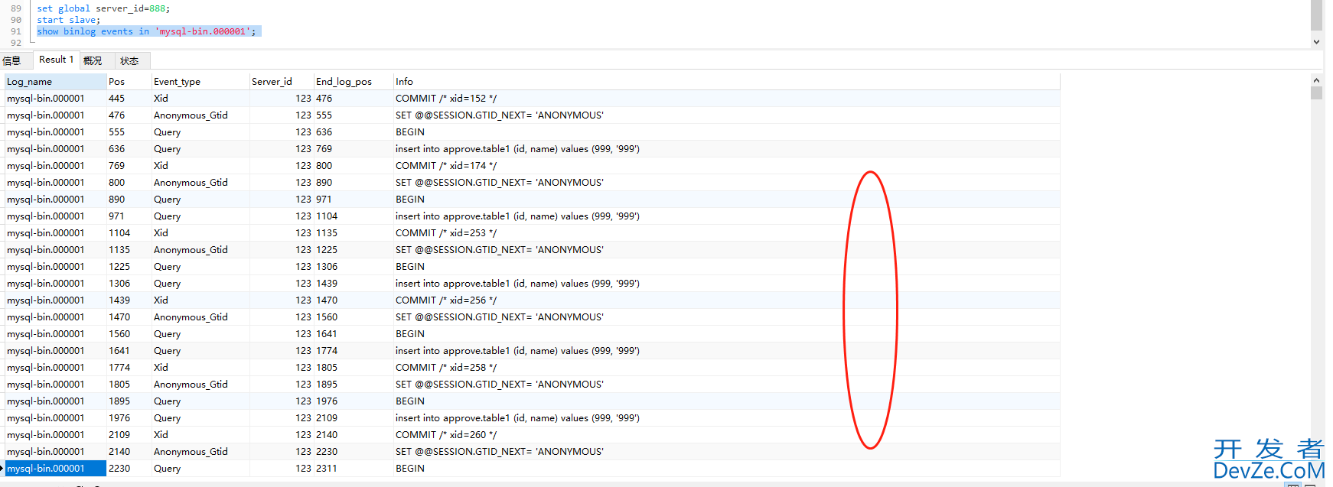Open the 状态 tab

(x=130, y=60)
